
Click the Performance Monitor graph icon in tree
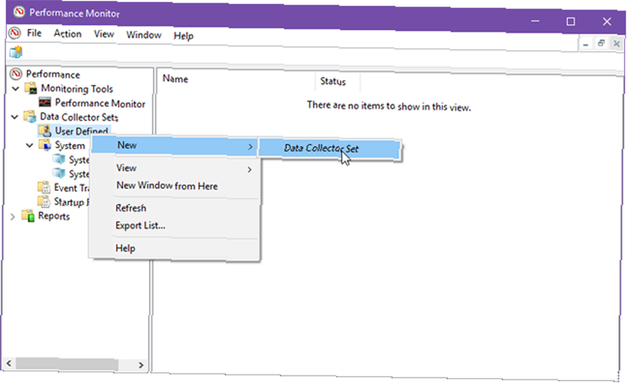(x=45, y=102)
